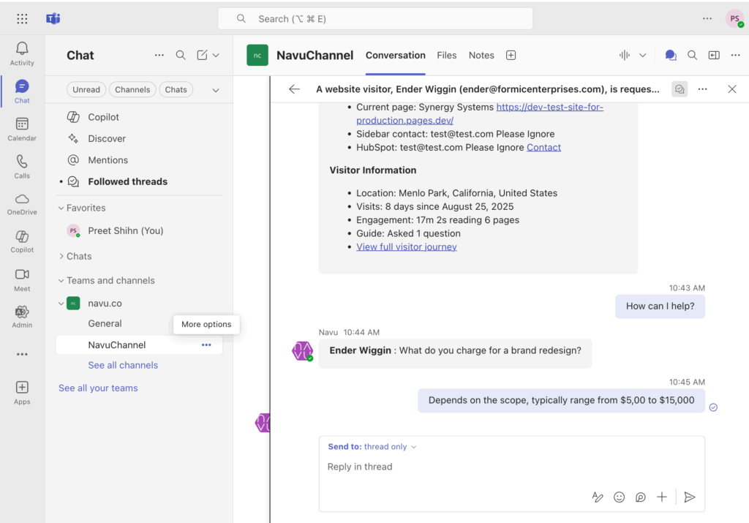Open the View full visitor journey link

(x=407, y=247)
